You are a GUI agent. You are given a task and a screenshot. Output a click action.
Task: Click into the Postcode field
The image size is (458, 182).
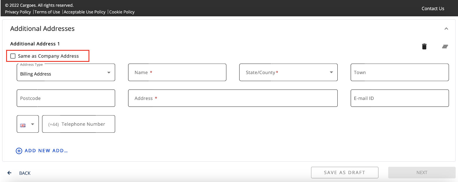pyautogui.click(x=66, y=98)
